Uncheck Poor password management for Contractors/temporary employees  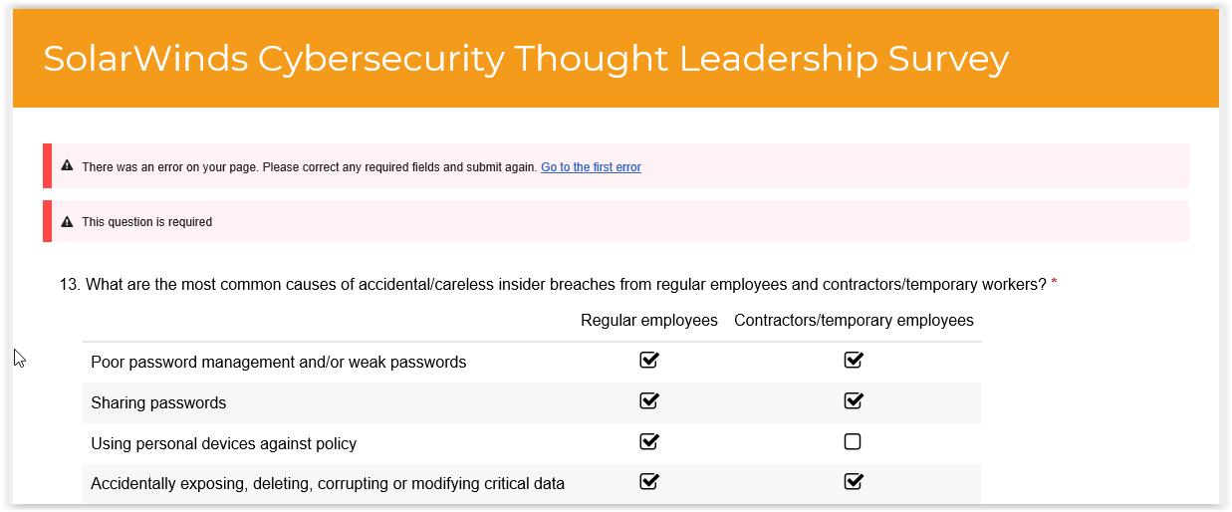853,360
